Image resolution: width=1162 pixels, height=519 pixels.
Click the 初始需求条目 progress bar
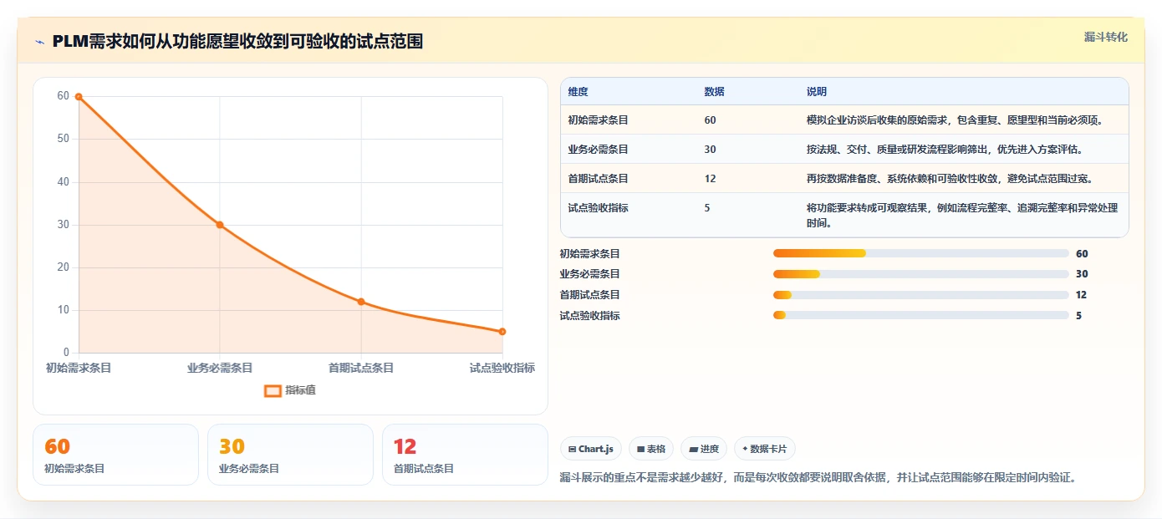pyautogui.click(x=921, y=253)
